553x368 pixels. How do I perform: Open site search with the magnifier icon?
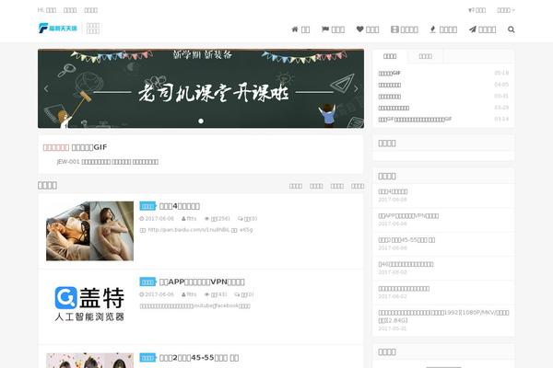tap(511, 29)
